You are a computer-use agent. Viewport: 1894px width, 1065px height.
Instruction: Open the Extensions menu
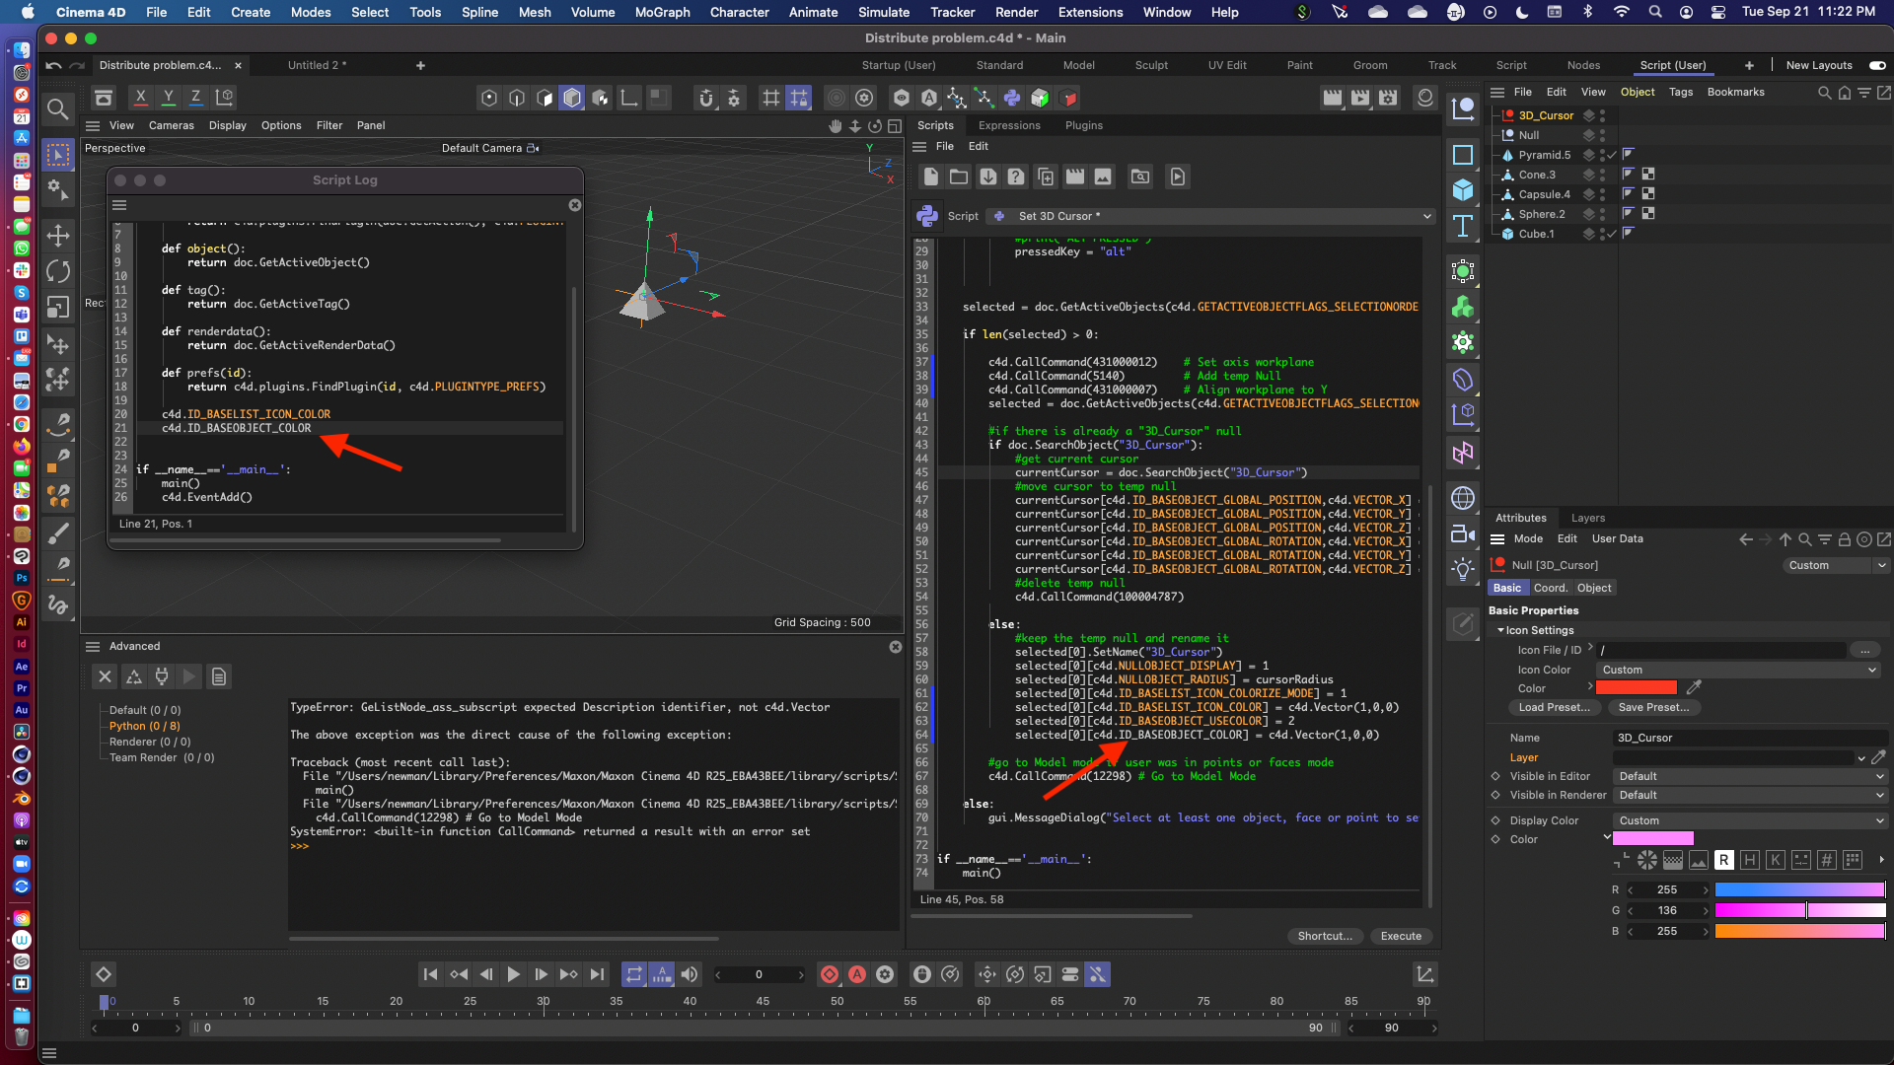(x=1090, y=12)
